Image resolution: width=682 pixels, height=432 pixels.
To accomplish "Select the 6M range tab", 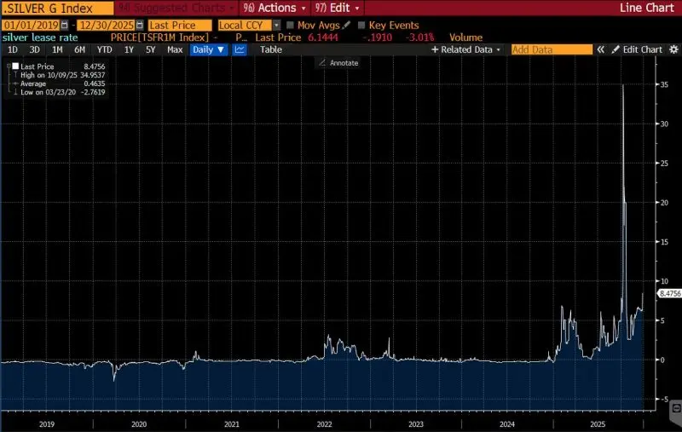I will click(x=79, y=49).
